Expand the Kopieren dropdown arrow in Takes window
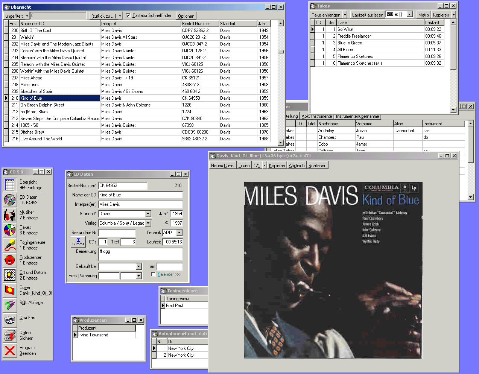479x374 pixels. [453, 15]
